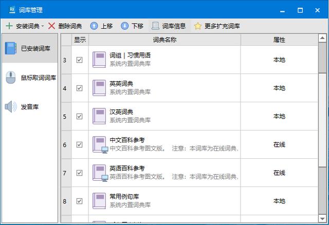Click the 英语百科参考 title text
329x225 pixels.
pyautogui.click(x=127, y=168)
